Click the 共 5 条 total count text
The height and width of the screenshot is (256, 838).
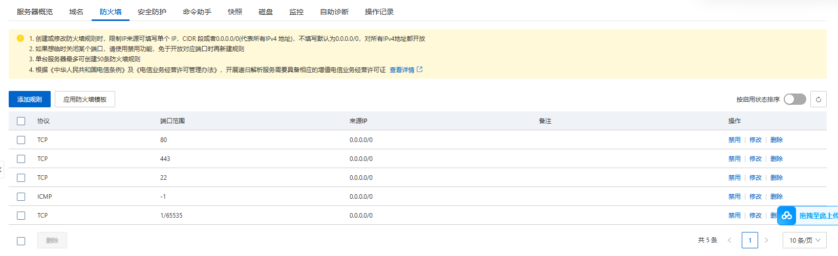[708, 240]
